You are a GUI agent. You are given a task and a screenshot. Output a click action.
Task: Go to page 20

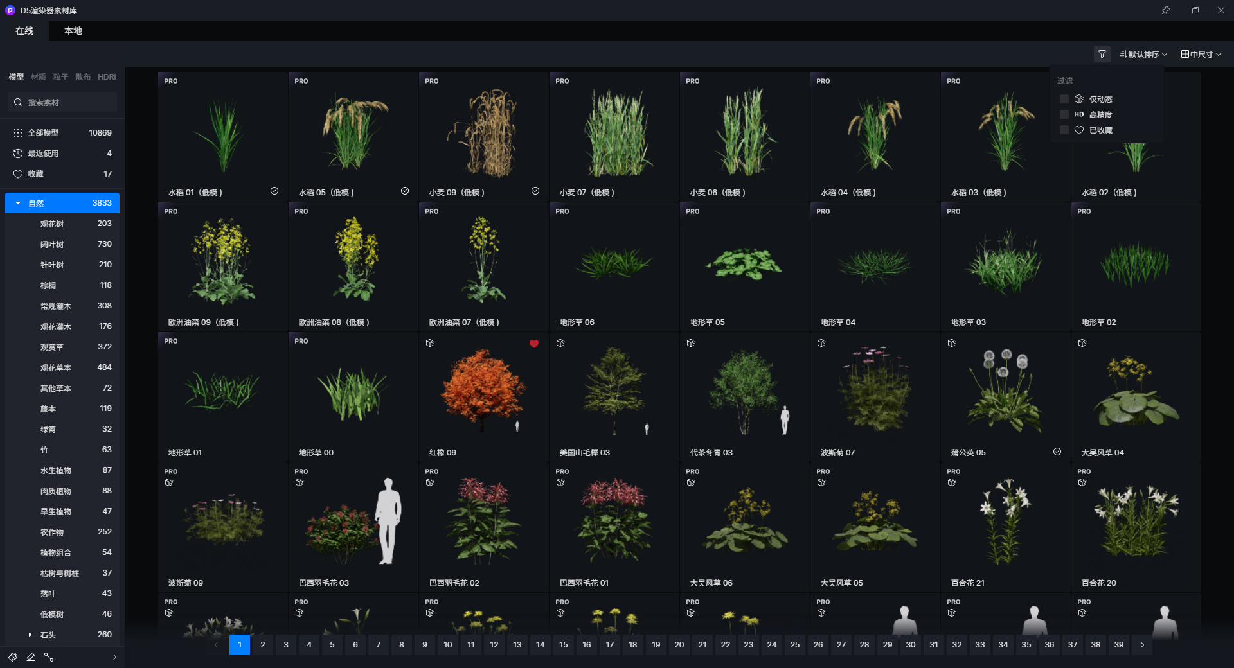[x=679, y=645]
